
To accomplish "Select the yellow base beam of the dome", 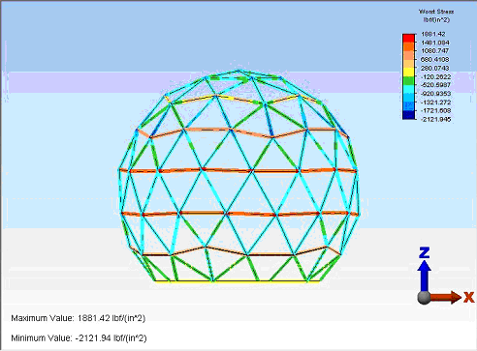I will (238, 281).
